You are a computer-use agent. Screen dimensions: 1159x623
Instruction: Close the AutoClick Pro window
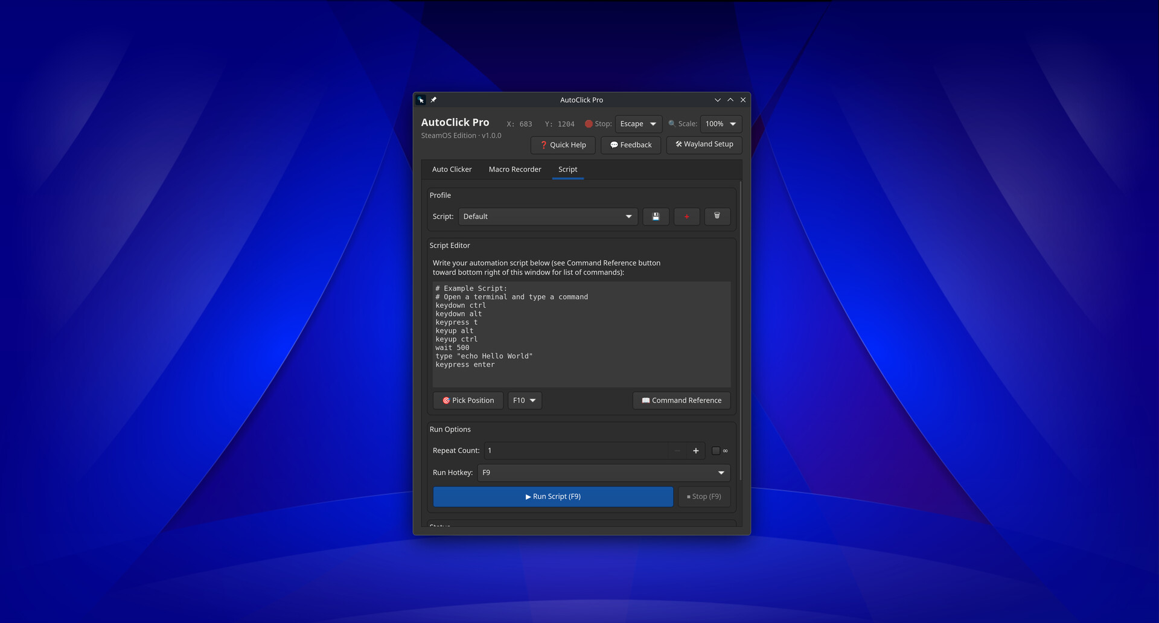point(743,100)
